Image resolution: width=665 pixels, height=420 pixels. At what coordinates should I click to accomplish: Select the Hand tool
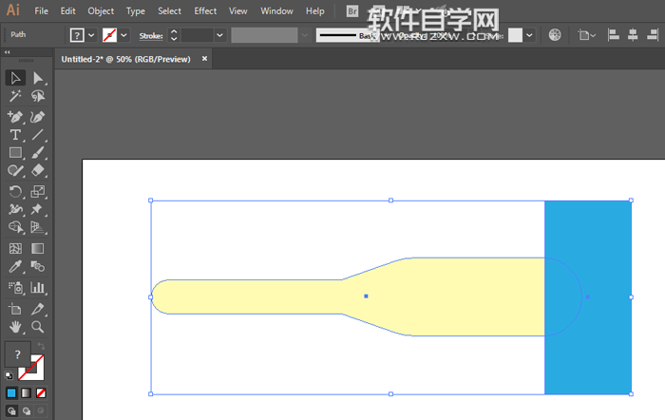click(x=15, y=327)
